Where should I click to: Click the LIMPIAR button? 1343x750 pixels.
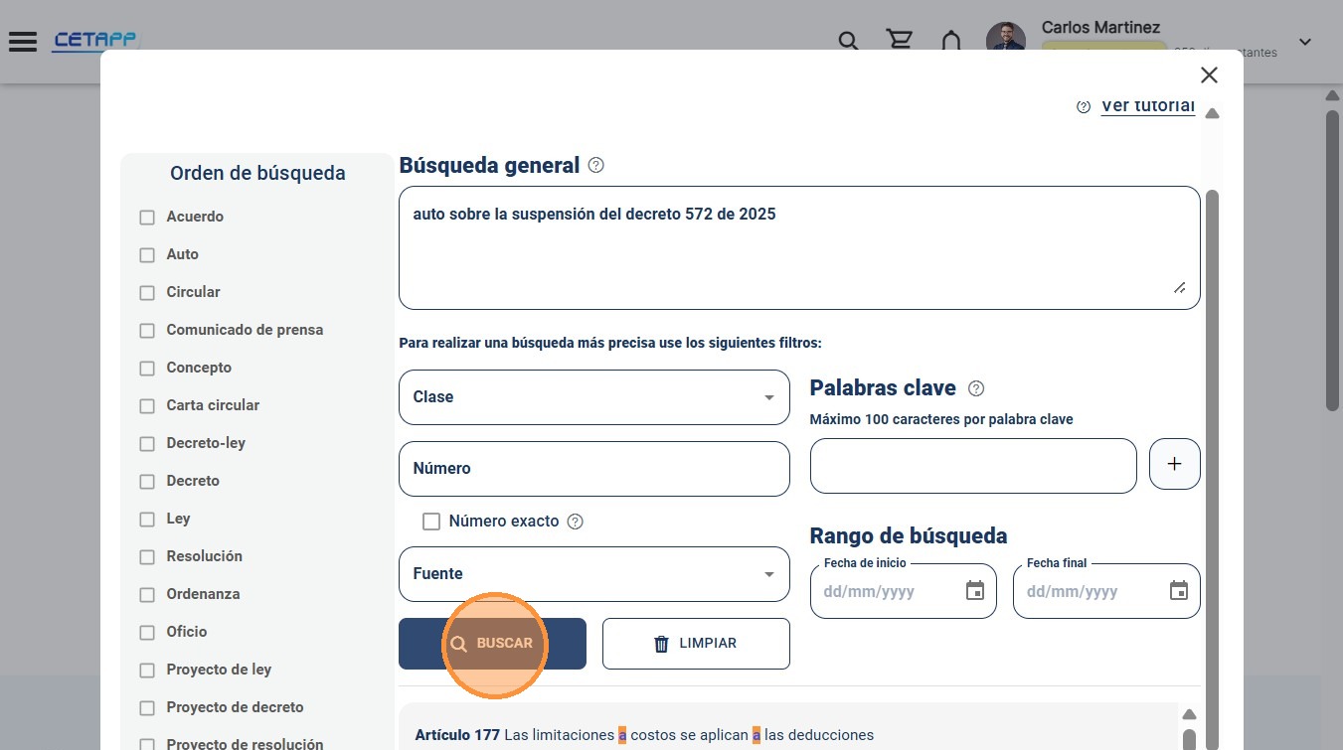coord(696,644)
